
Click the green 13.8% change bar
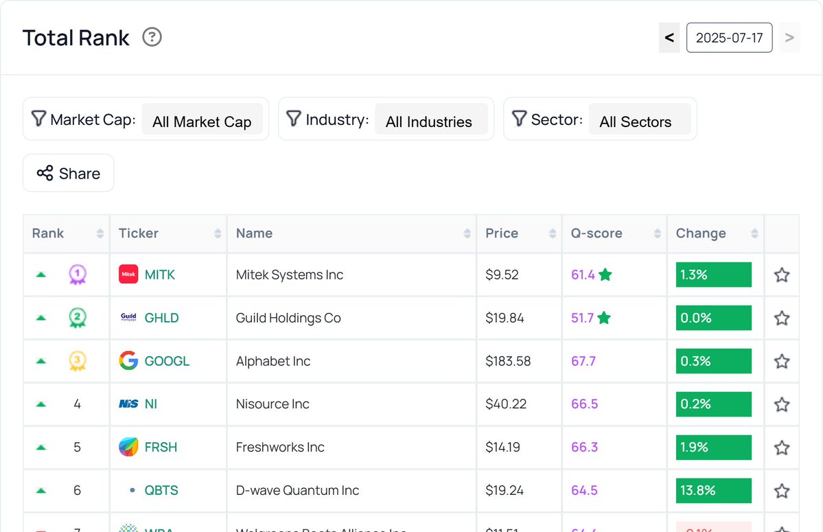click(714, 490)
